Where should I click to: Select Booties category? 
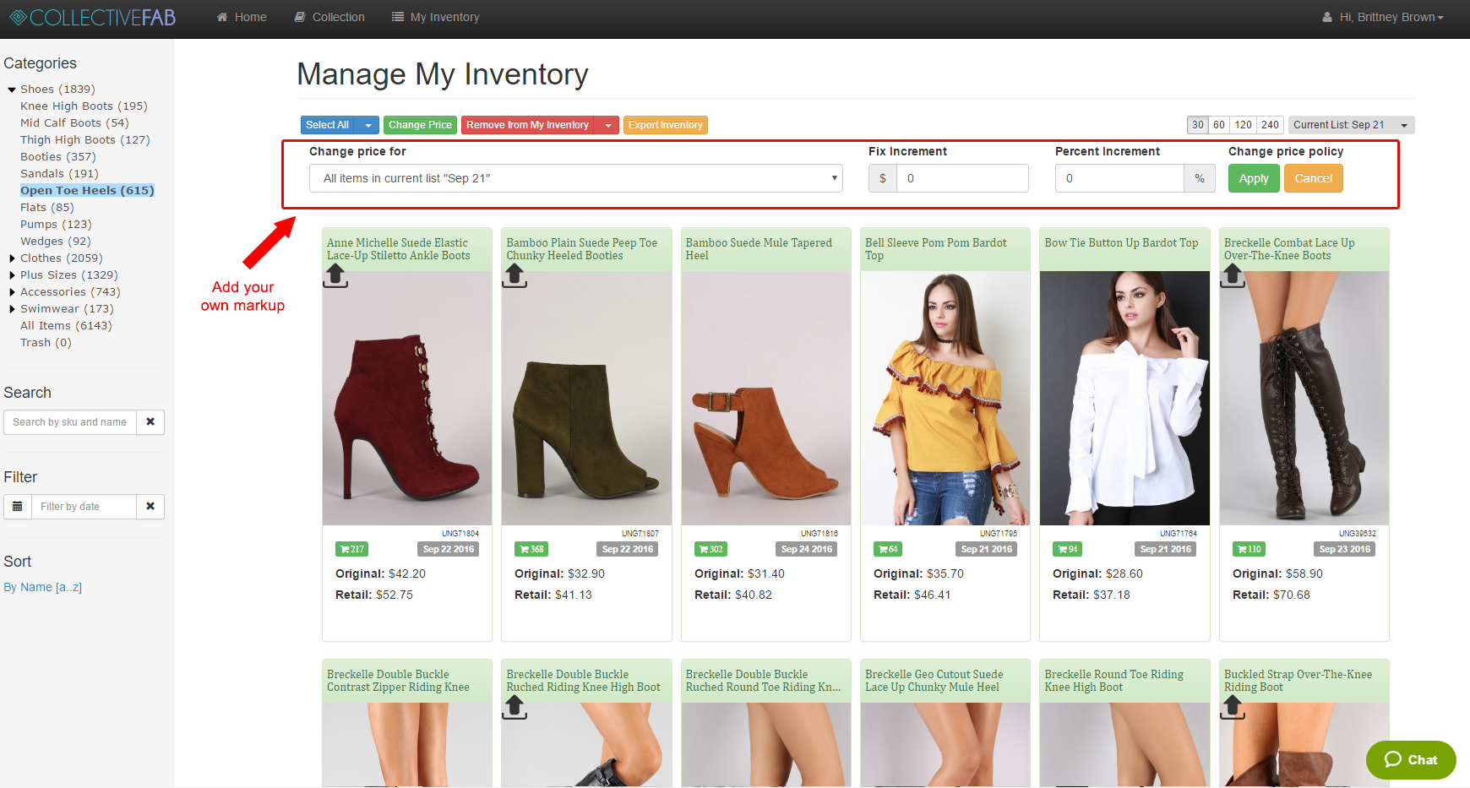click(x=58, y=157)
